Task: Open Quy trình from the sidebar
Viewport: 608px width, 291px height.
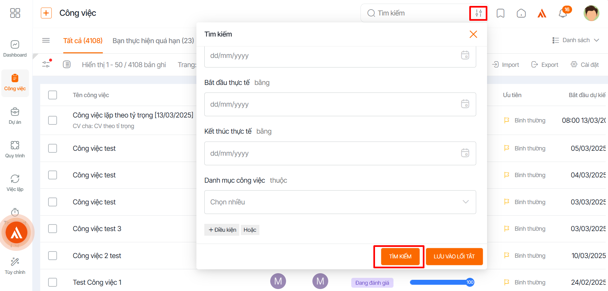Action: coord(15,149)
